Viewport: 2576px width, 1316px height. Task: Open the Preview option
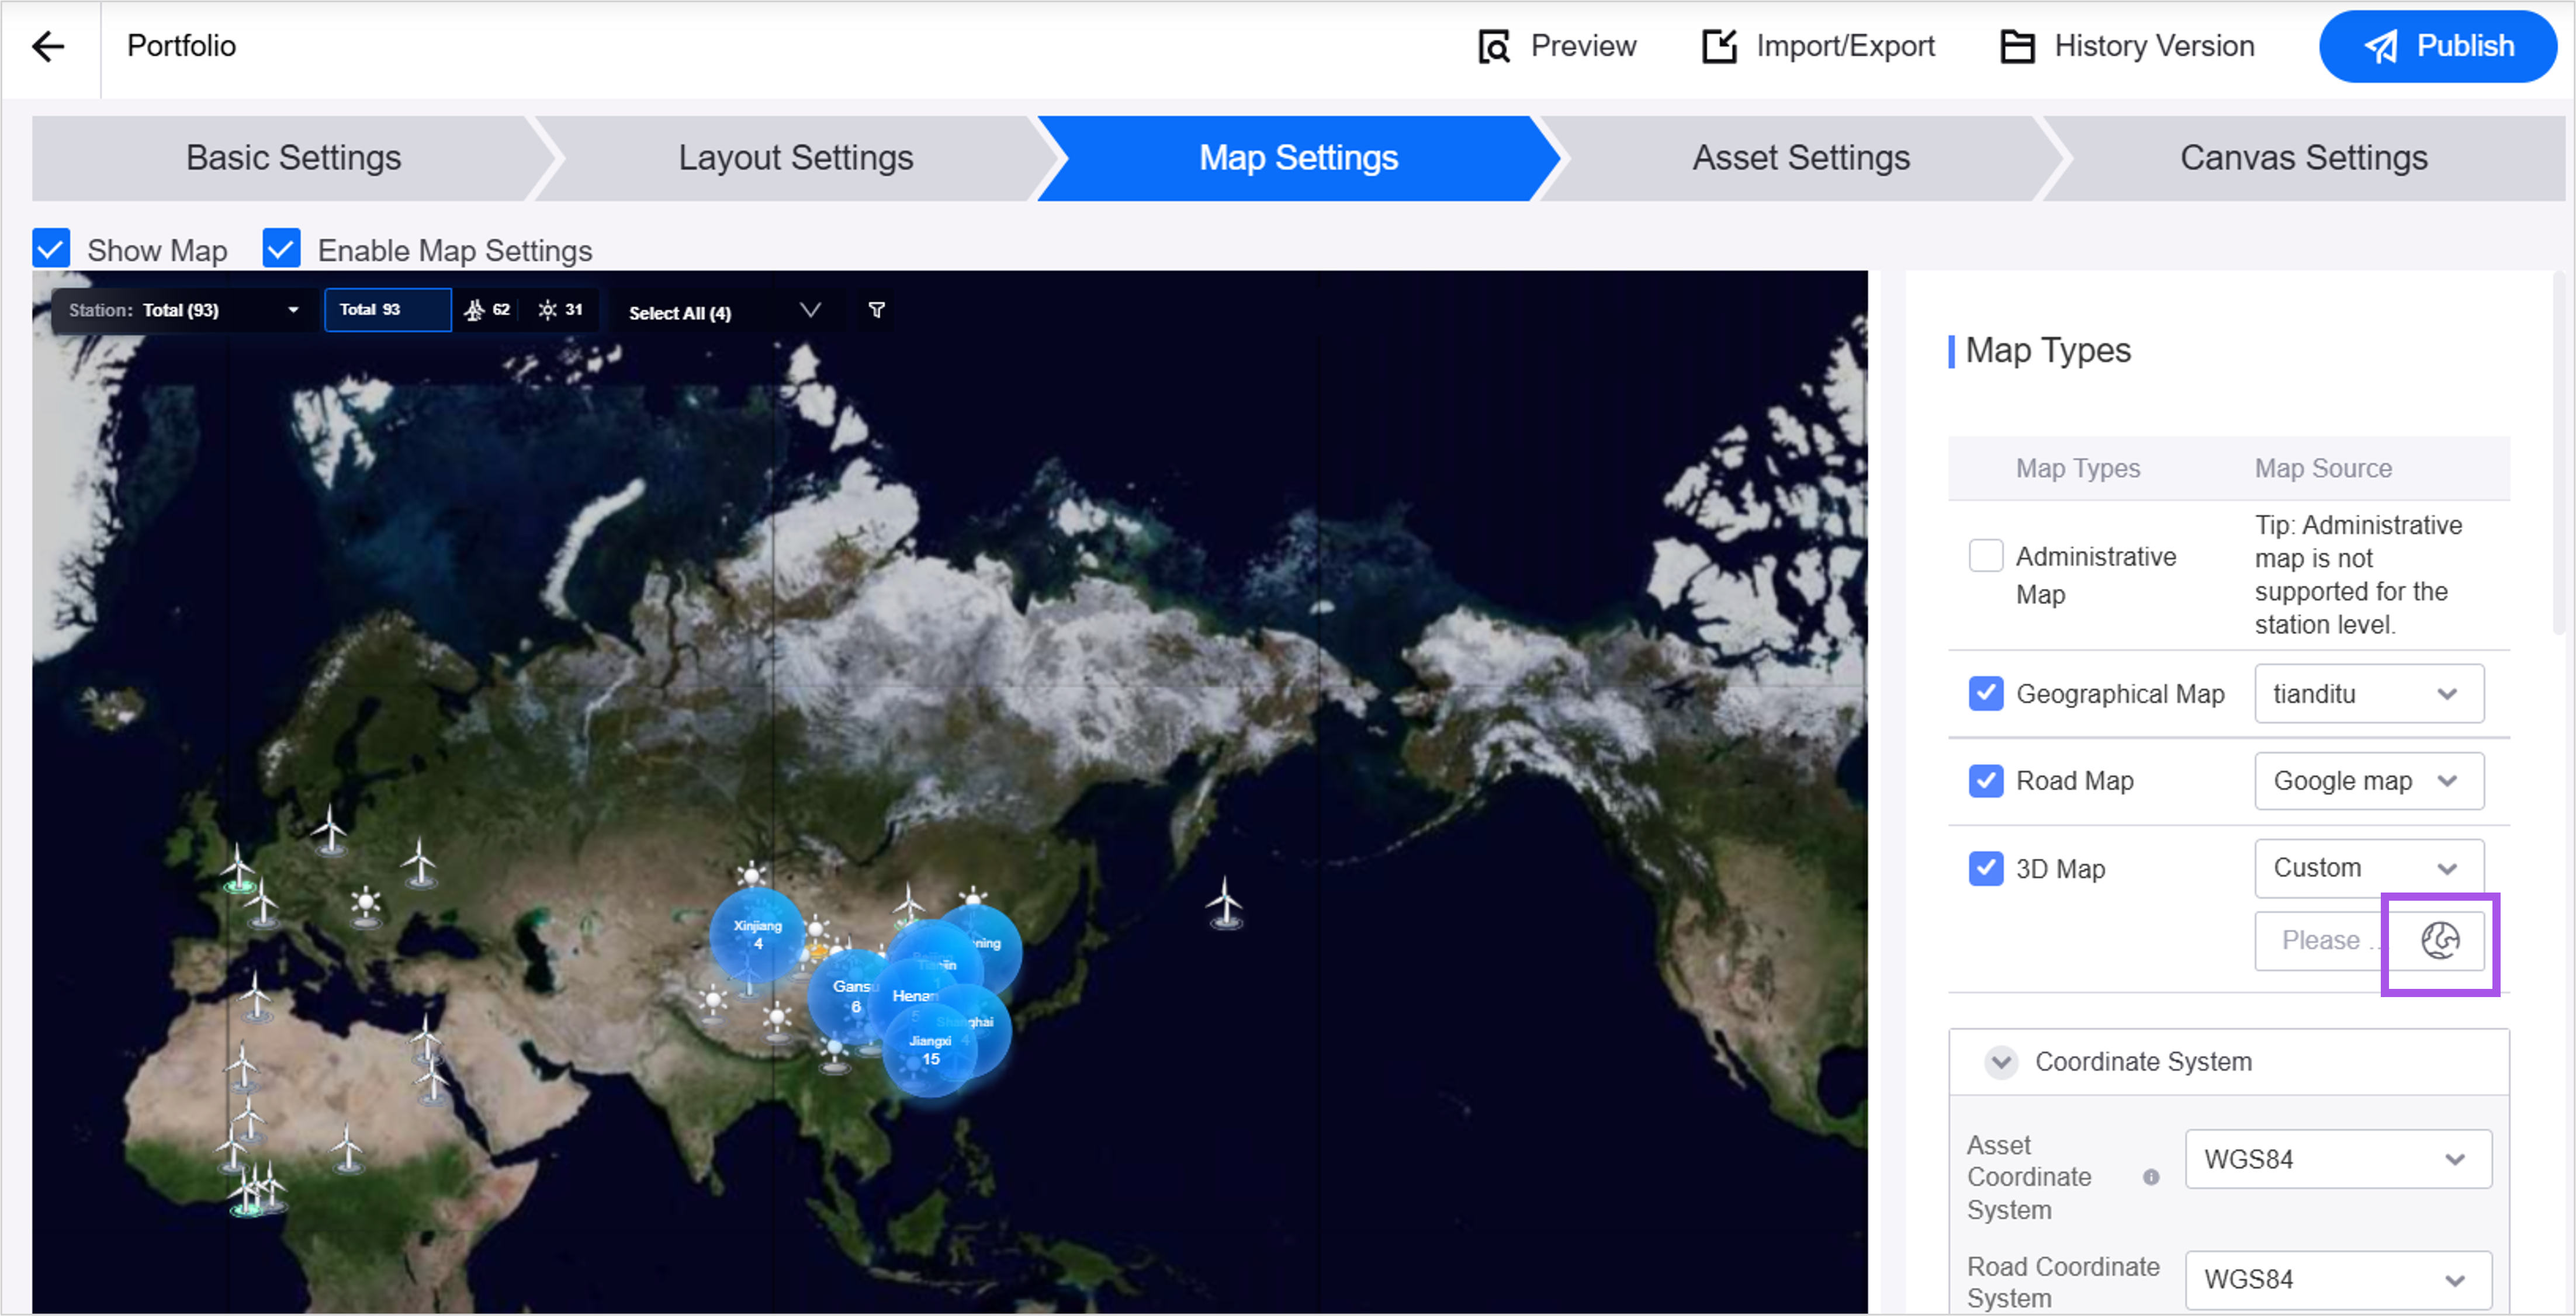(x=1557, y=46)
